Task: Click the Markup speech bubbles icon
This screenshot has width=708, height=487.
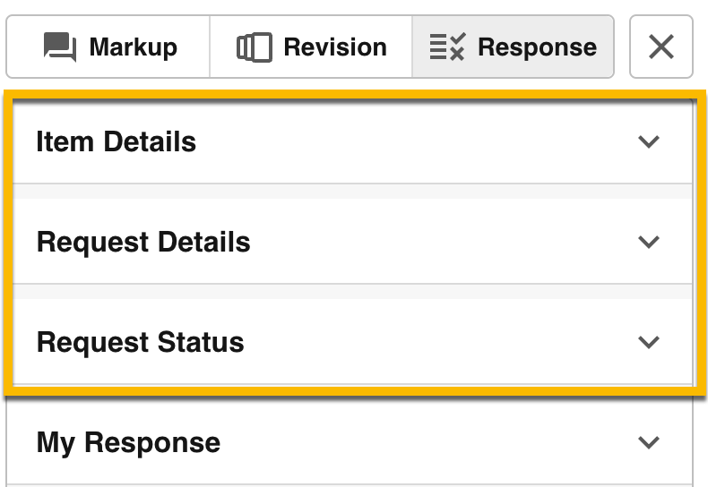Action: [x=60, y=47]
